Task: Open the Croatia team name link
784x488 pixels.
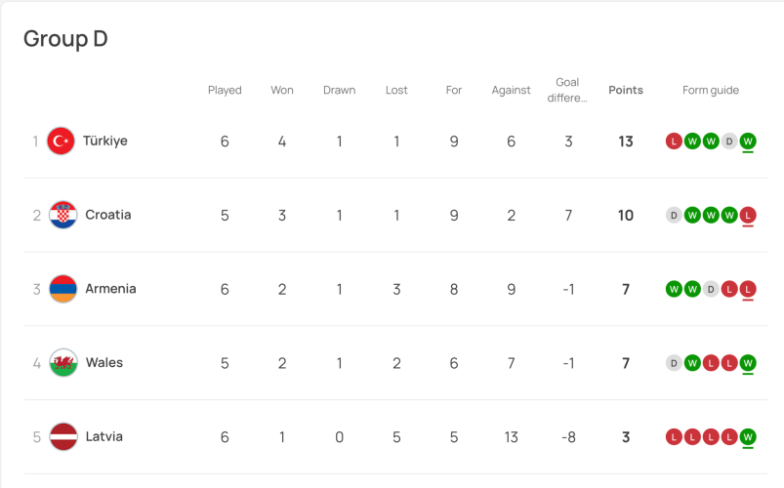Action: [x=108, y=216]
